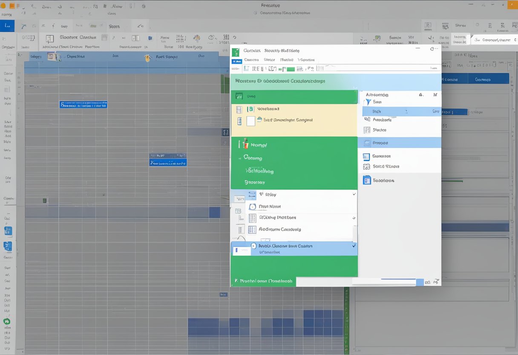Image resolution: width=518 pixels, height=355 pixels.
Task: Open the first menu in the dialog menu bar
Action: coord(251,60)
